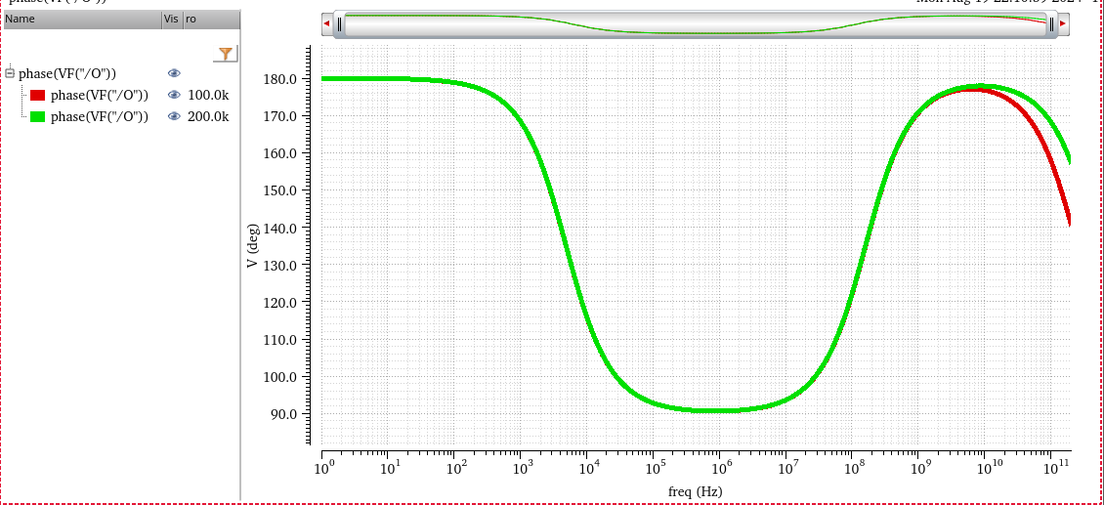
Task: Click the Vis column header
Action: pyautogui.click(x=171, y=19)
